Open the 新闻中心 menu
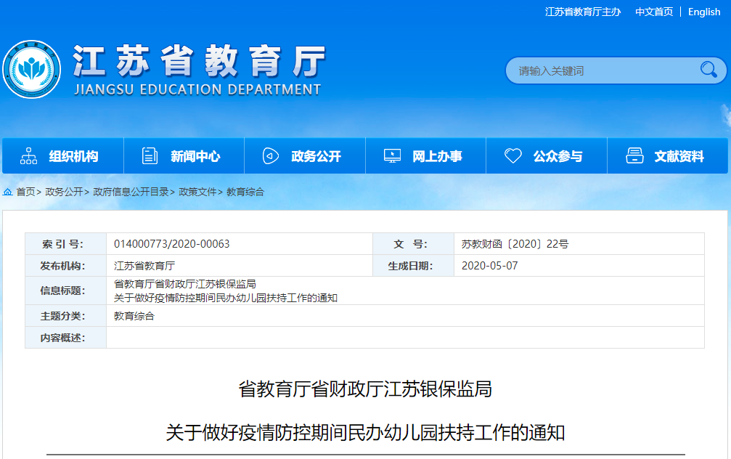This screenshot has width=731, height=459. coord(184,156)
